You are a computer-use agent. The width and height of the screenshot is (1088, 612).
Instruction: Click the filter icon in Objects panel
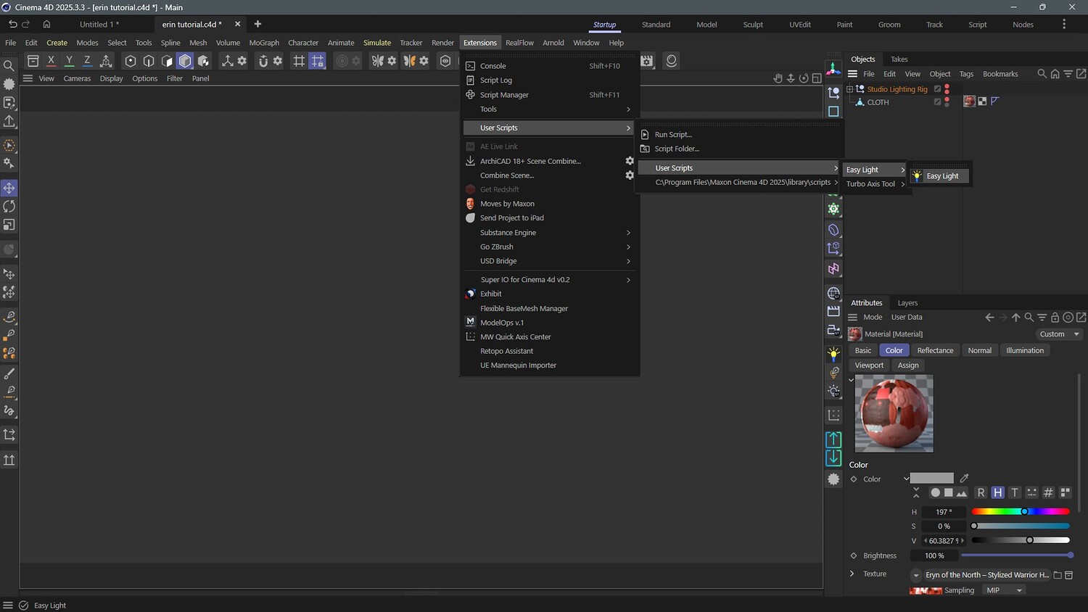click(1068, 74)
